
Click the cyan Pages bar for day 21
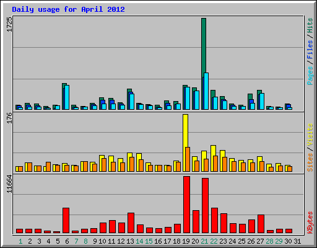(x=206, y=91)
